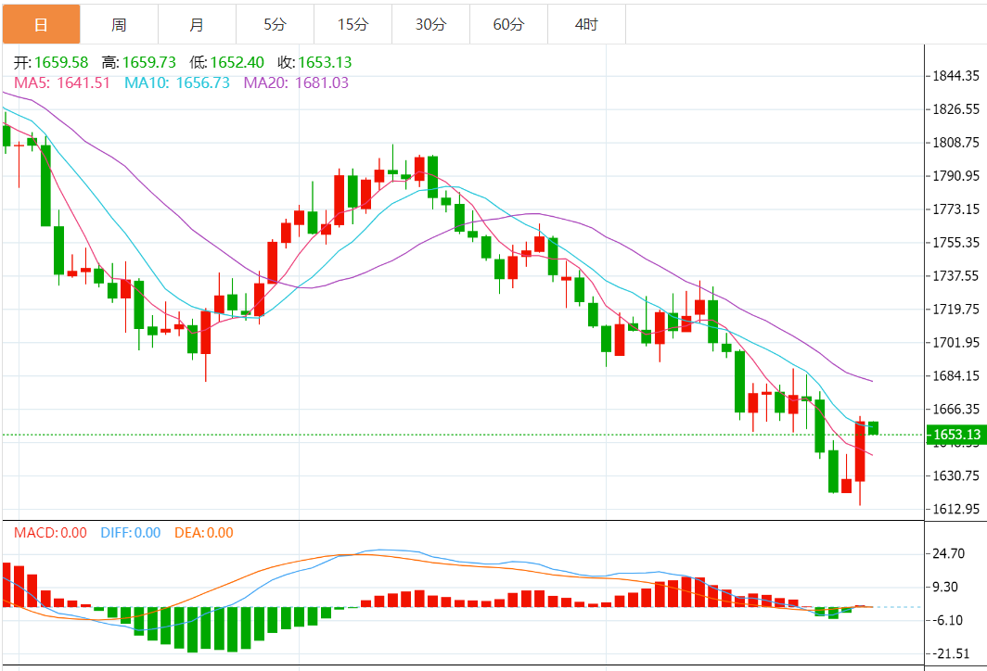Click the 1844.35 price axis label

[x=955, y=76]
